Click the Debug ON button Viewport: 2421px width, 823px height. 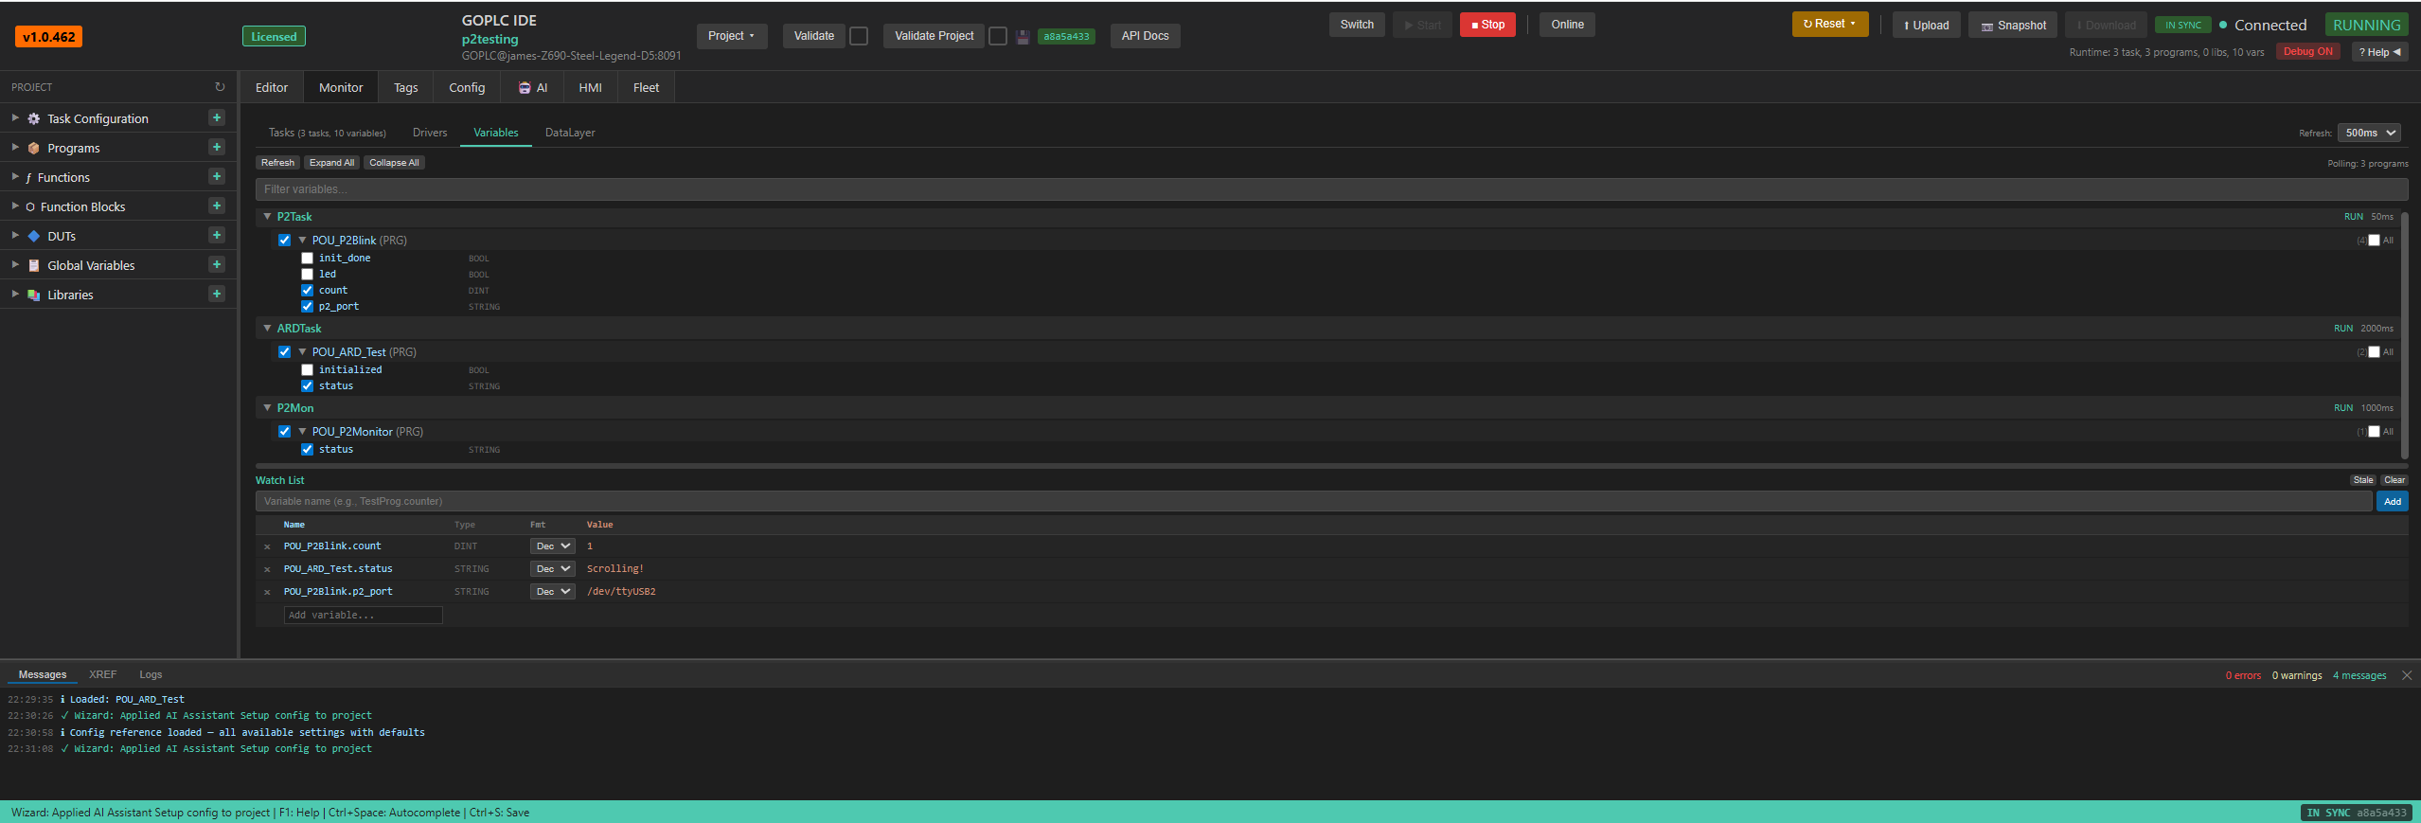point(2307,52)
